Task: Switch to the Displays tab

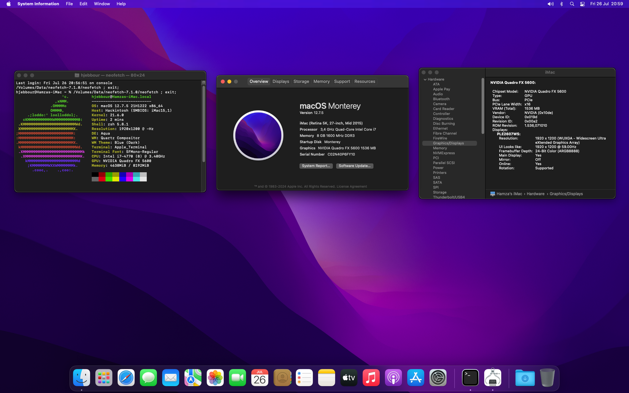Action: click(x=281, y=82)
